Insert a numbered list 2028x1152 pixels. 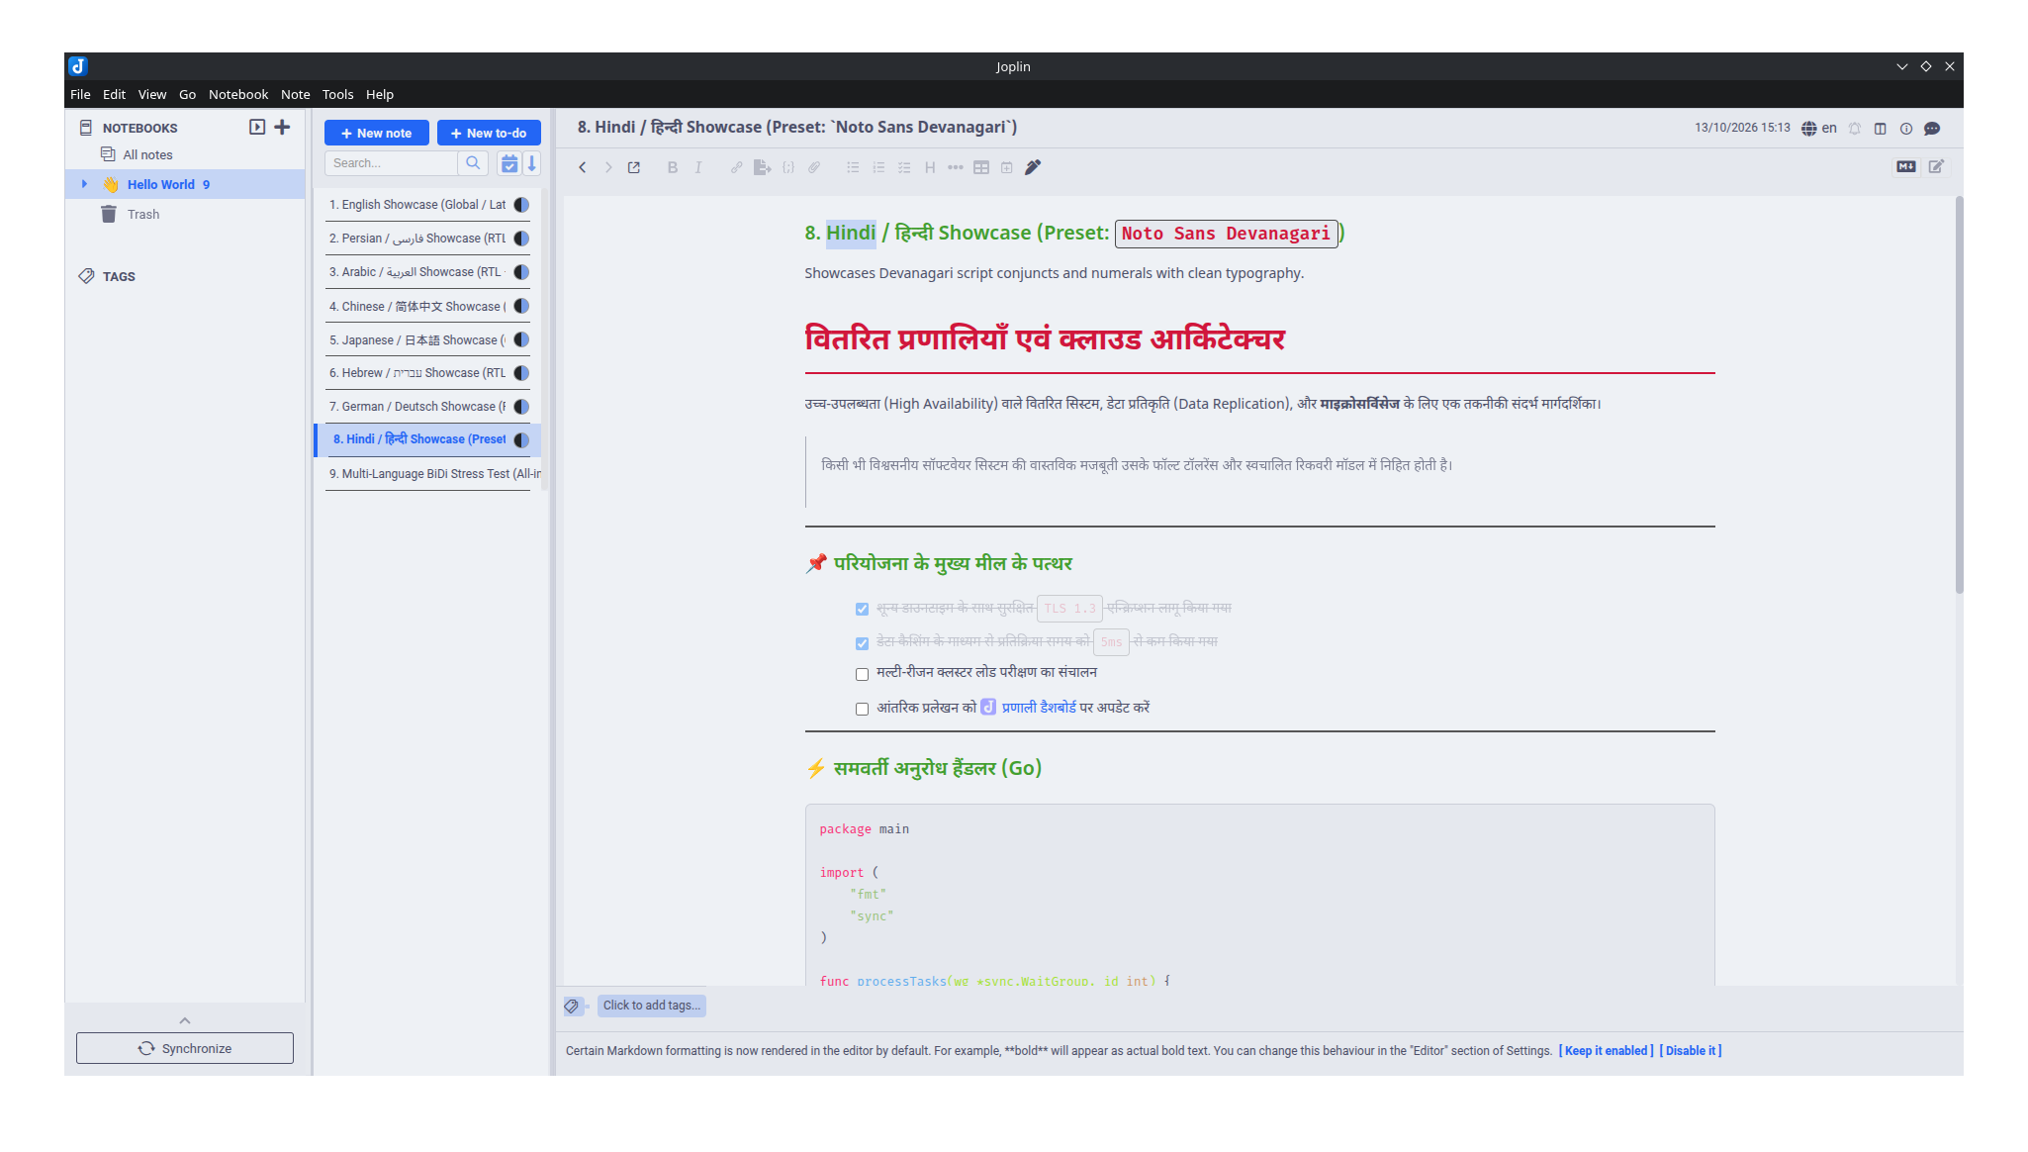point(878,167)
